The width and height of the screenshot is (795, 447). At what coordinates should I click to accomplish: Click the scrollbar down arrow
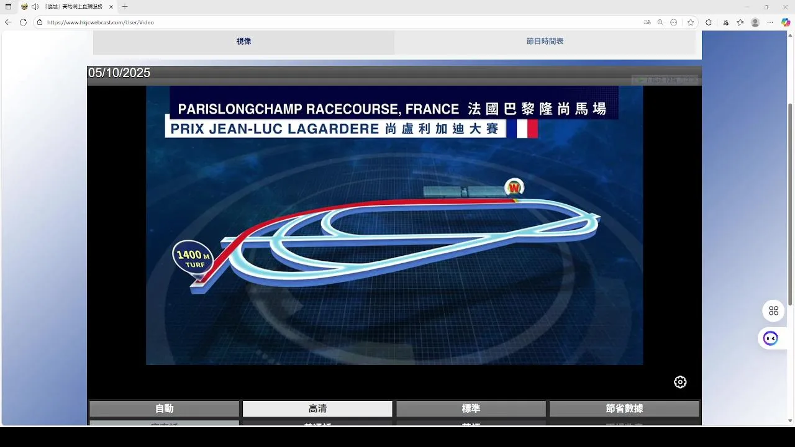click(790, 420)
